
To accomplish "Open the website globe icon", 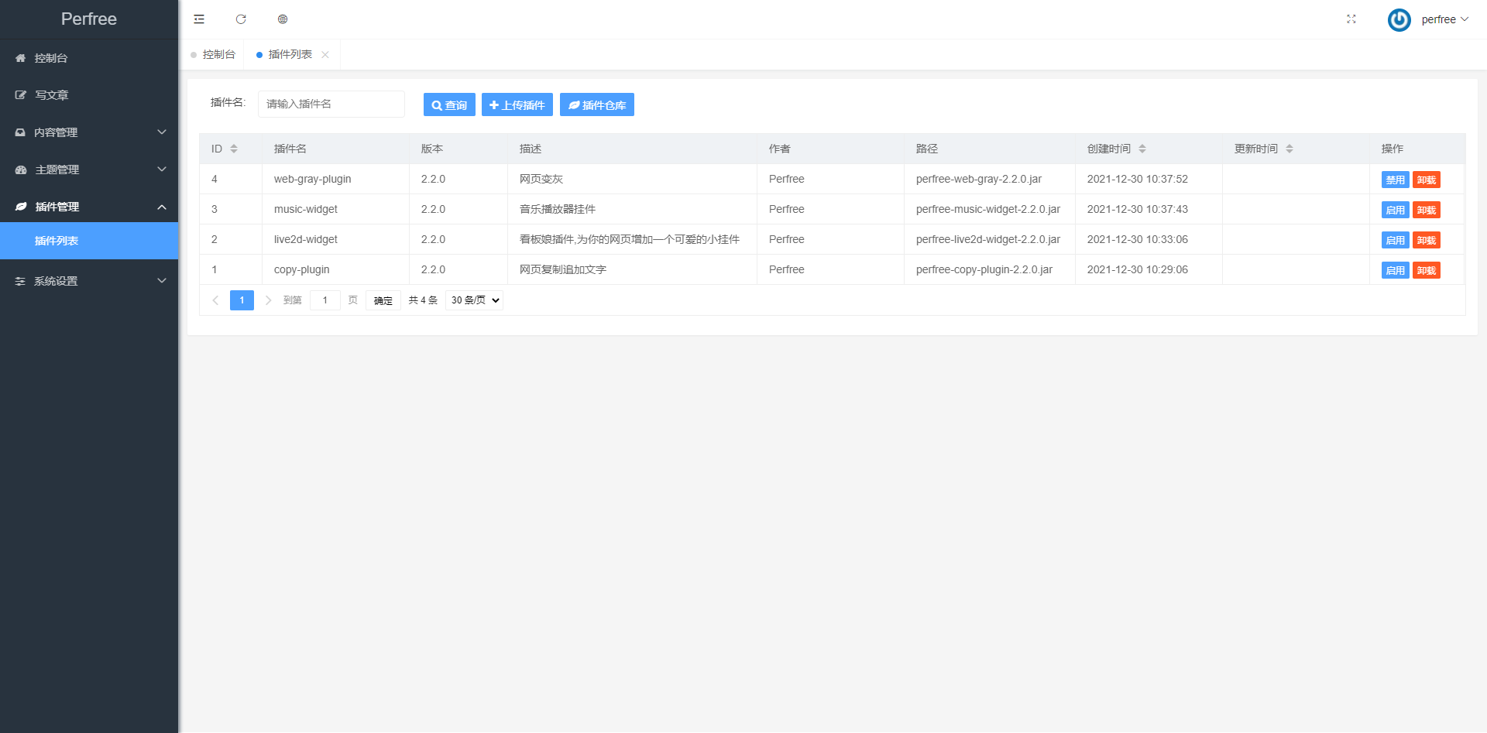I will (x=283, y=19).
